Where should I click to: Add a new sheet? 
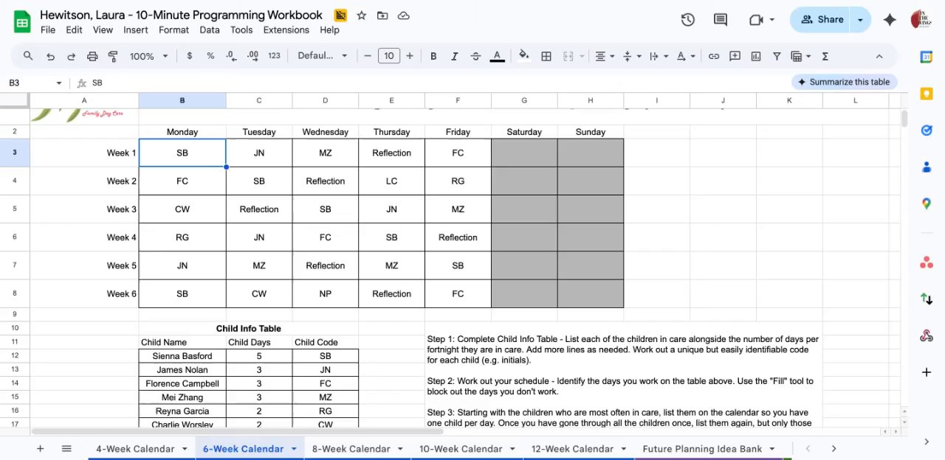40,448
